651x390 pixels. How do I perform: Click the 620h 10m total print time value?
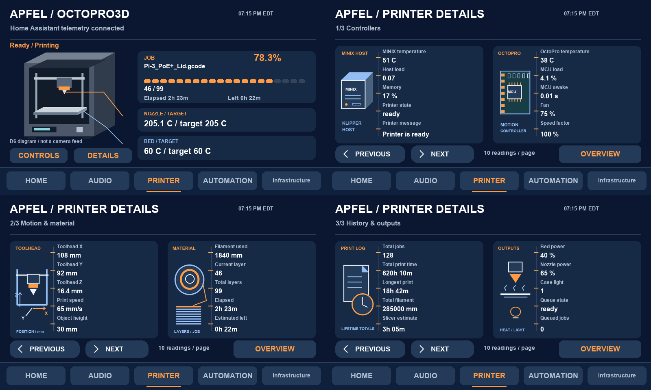coord(397,273)
